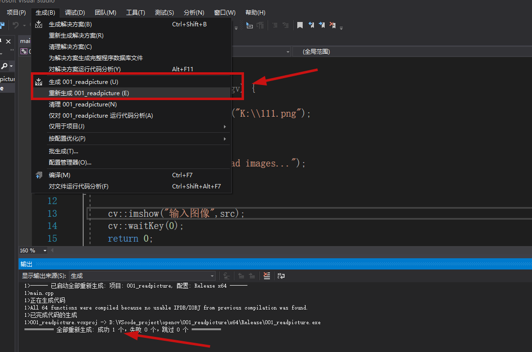Click the 生成(B) menu header

(45, 13)
